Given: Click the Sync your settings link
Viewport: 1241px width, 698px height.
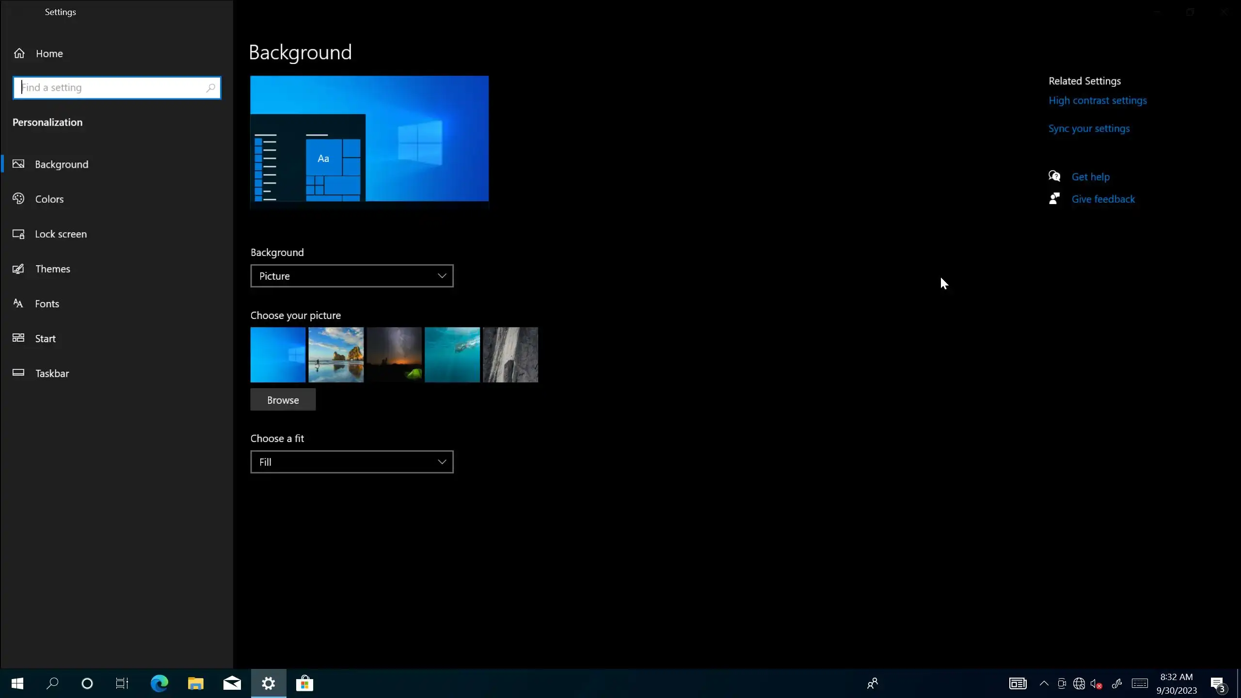Looking at the screenshot, I should click(x=1089, y=128).
